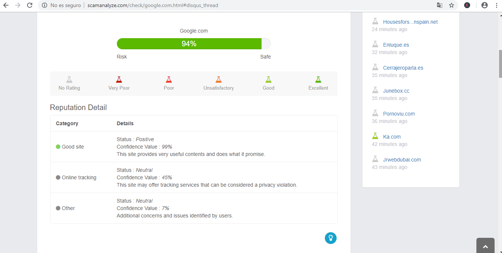
Task: Click the green dot next to Good site
Action: 58,147
